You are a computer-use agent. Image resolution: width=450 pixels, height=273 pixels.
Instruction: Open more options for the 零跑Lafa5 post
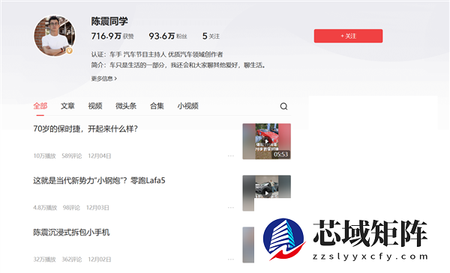coord(231,207)
